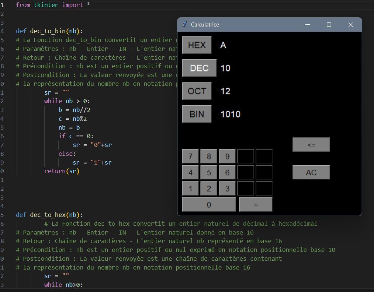Click the HEX mode button

[x=197, y=45]
